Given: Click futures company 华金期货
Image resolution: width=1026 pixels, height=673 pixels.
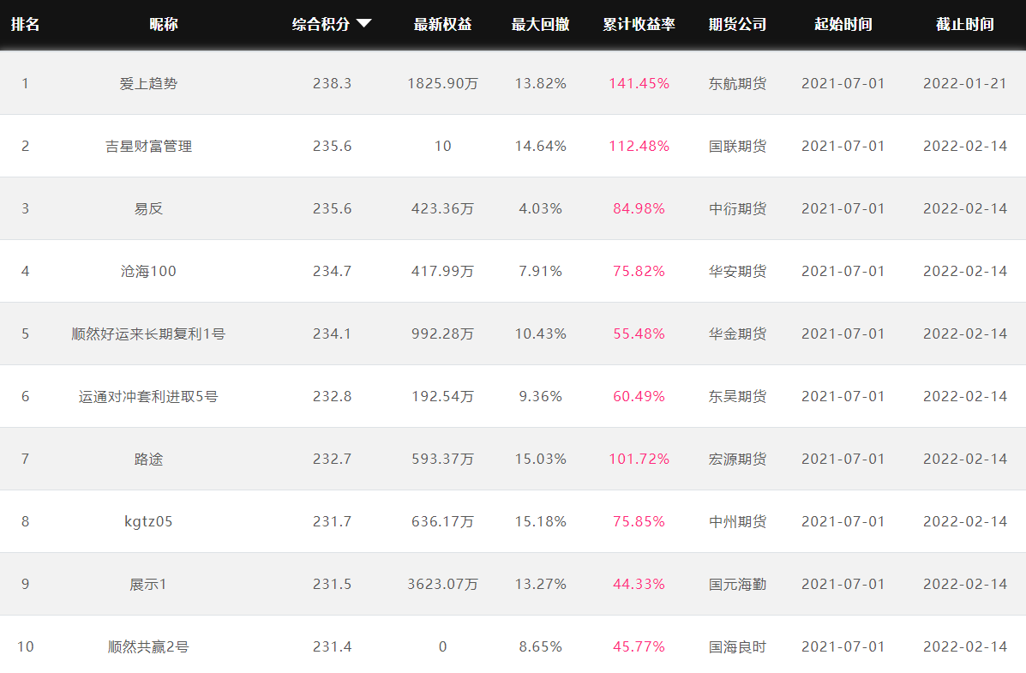Looking at the screenshot, I should click(737, 333).
